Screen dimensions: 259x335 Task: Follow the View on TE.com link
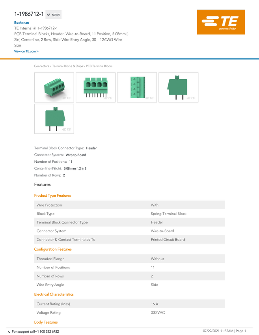pos(26,51)
